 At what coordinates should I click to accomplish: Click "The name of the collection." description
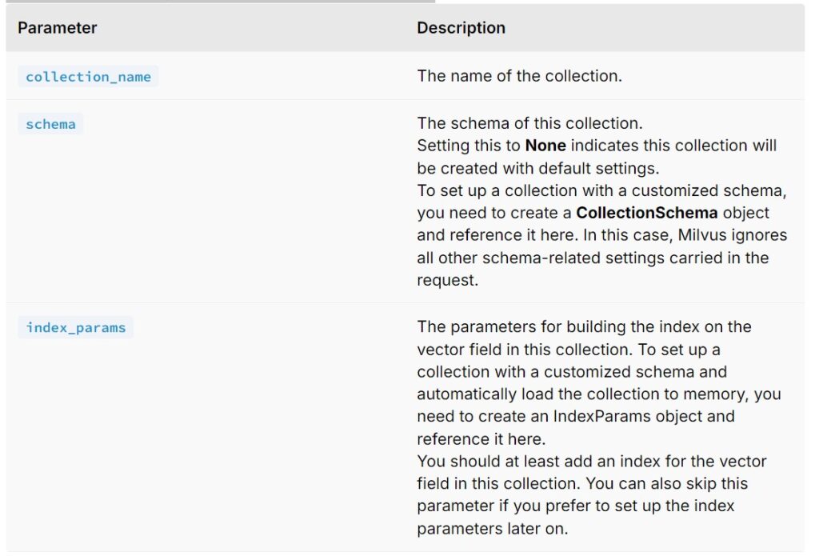(x=519, y=77)
